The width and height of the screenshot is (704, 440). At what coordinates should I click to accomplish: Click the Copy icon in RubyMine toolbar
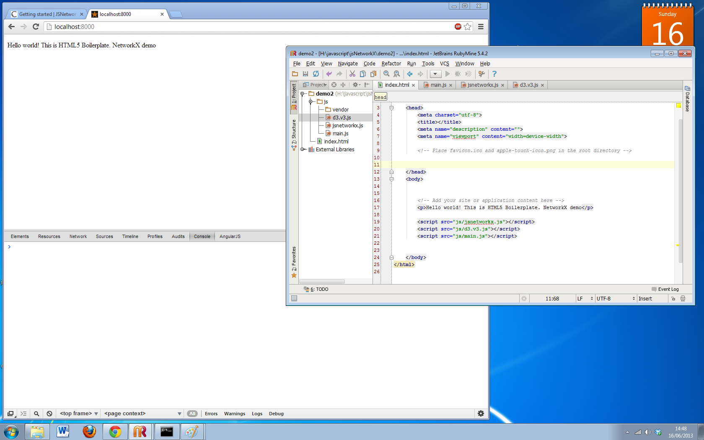363,74
